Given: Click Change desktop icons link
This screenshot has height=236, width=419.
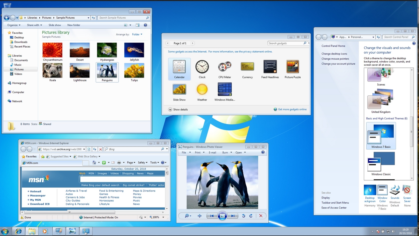Looking at the screenshot, I should pos(334,54).
